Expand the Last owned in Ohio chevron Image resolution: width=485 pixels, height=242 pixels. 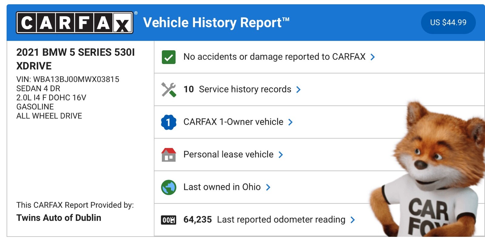click(x=268, y=187)
